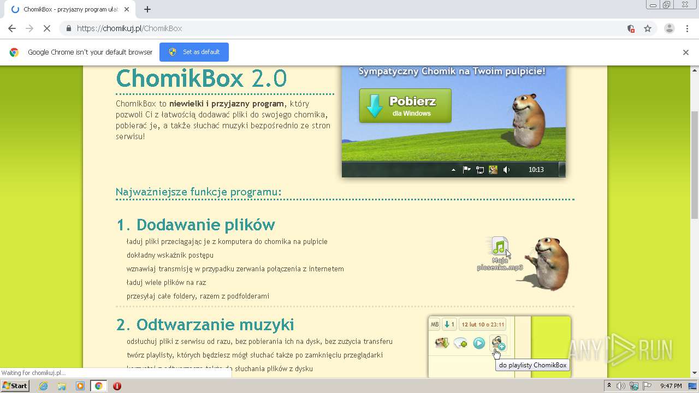Screen dimensions: 699x393
Task: Click the green Pobierz dla Windows button
Action: tap(405, 106)
